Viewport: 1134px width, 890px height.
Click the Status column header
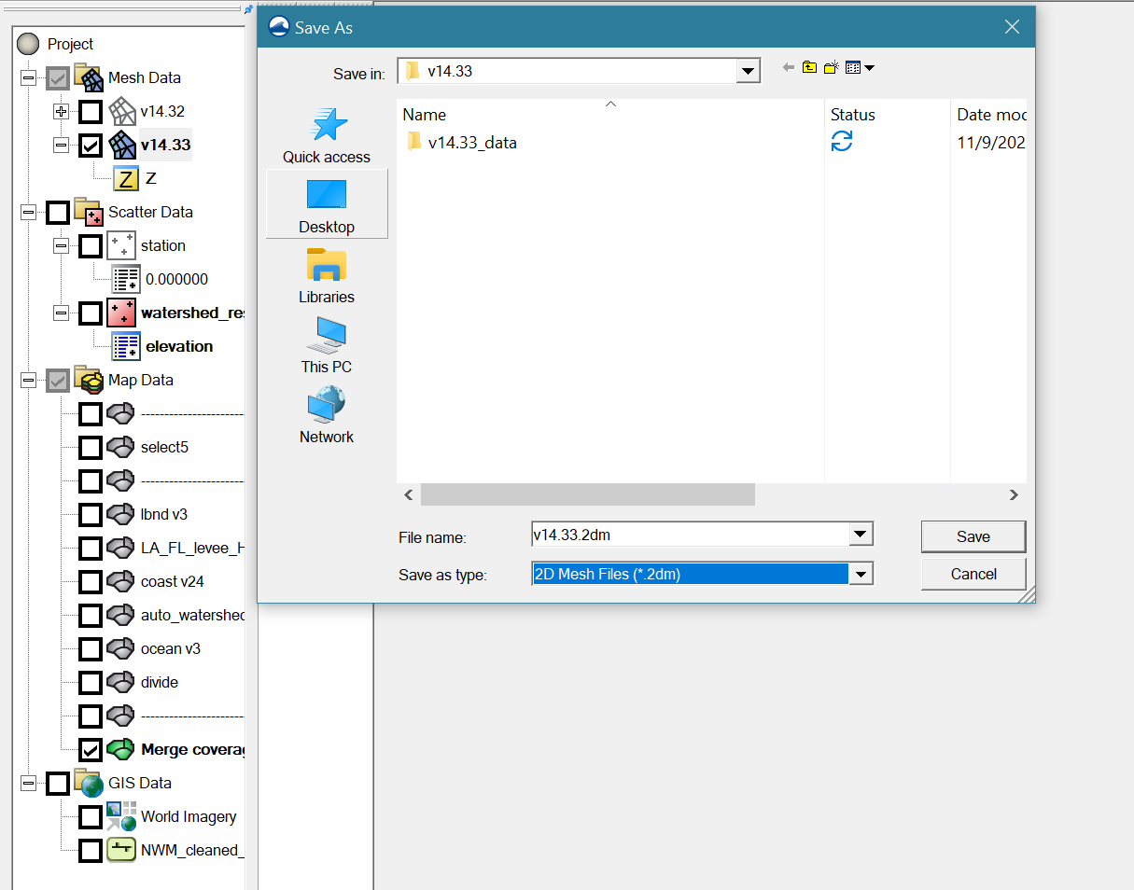(x=852, y=115)
